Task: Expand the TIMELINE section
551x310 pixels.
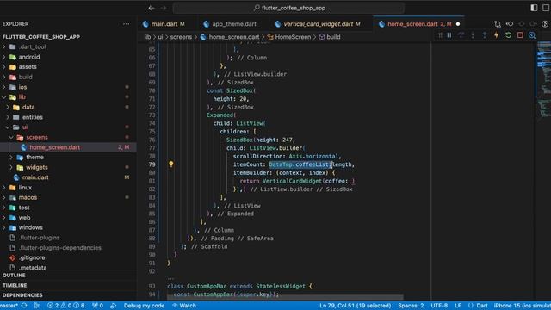Action: click(x=15, y=285)
